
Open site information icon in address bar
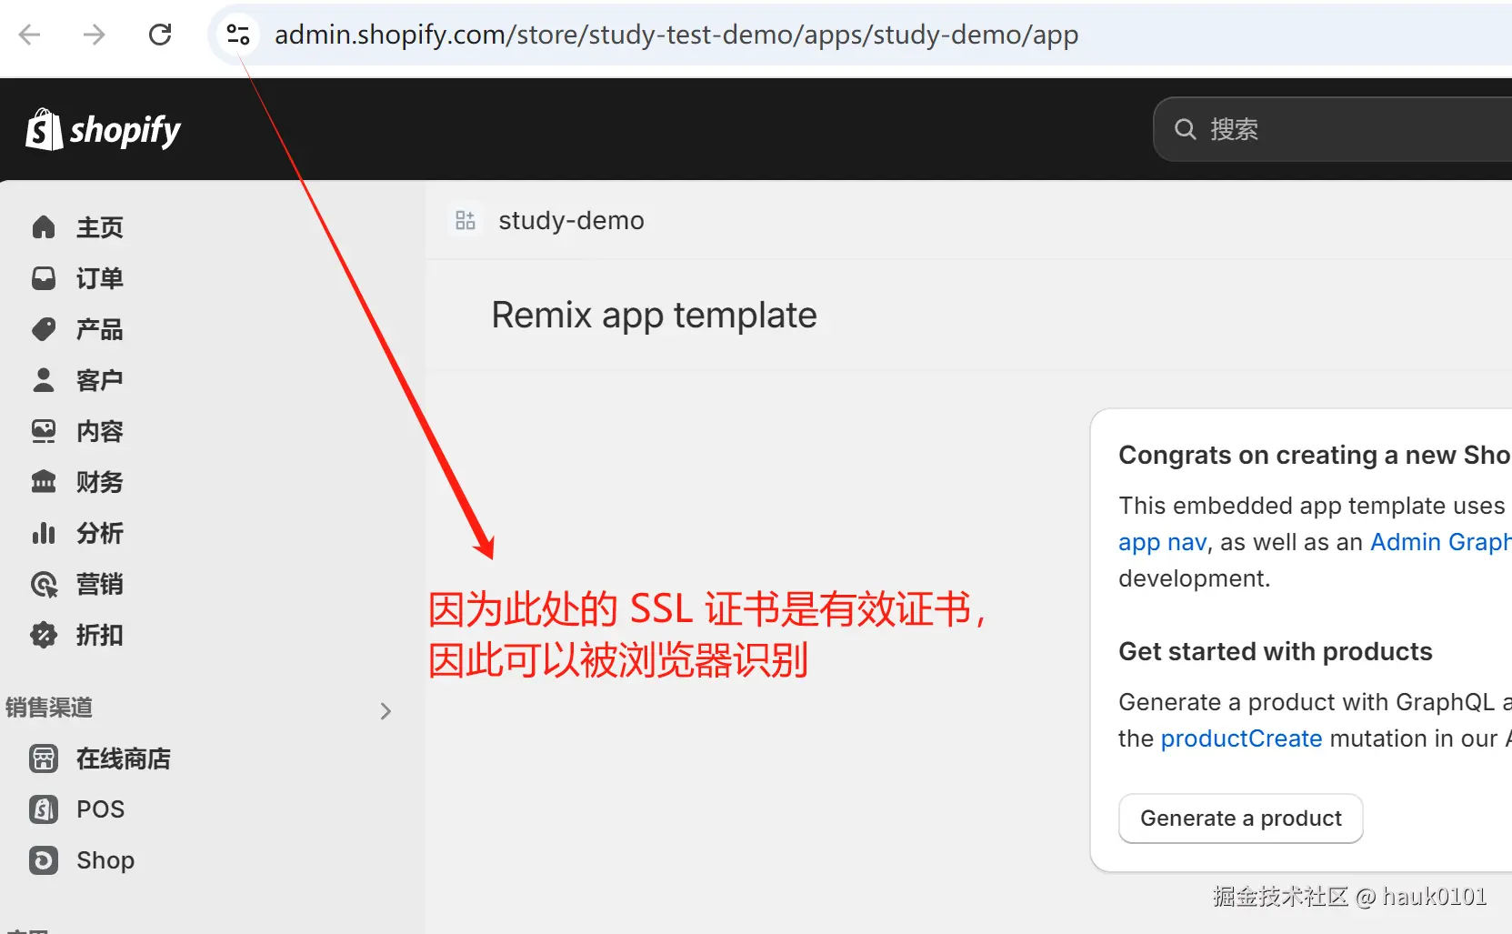pyautogui.click(x=238, y=35)
